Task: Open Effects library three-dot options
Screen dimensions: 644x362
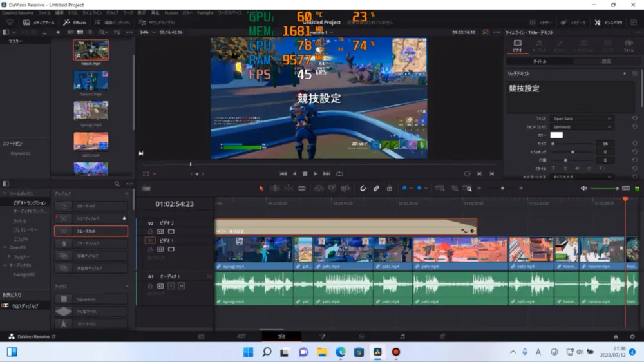Action: pos(129,184)
